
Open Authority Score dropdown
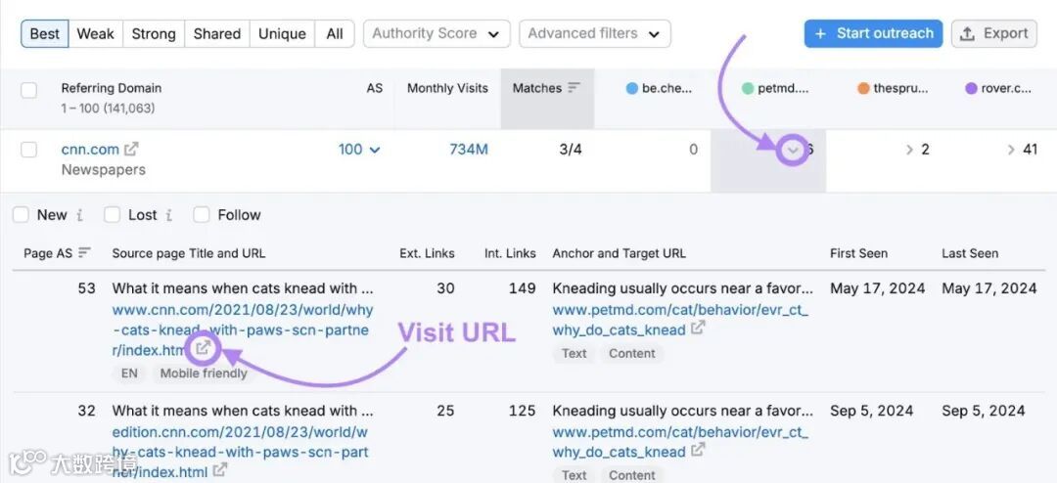pos(437,33)
